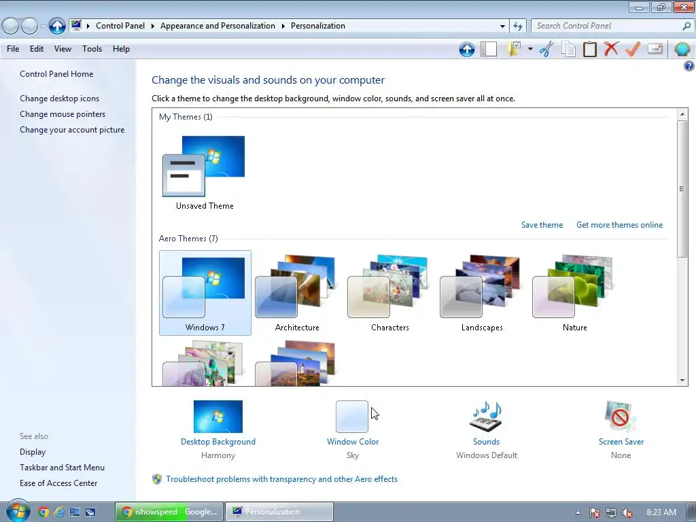Screen dimensions: 696x522
Task: Click the toolbar blue Up arrow icon
Action: 466,49
